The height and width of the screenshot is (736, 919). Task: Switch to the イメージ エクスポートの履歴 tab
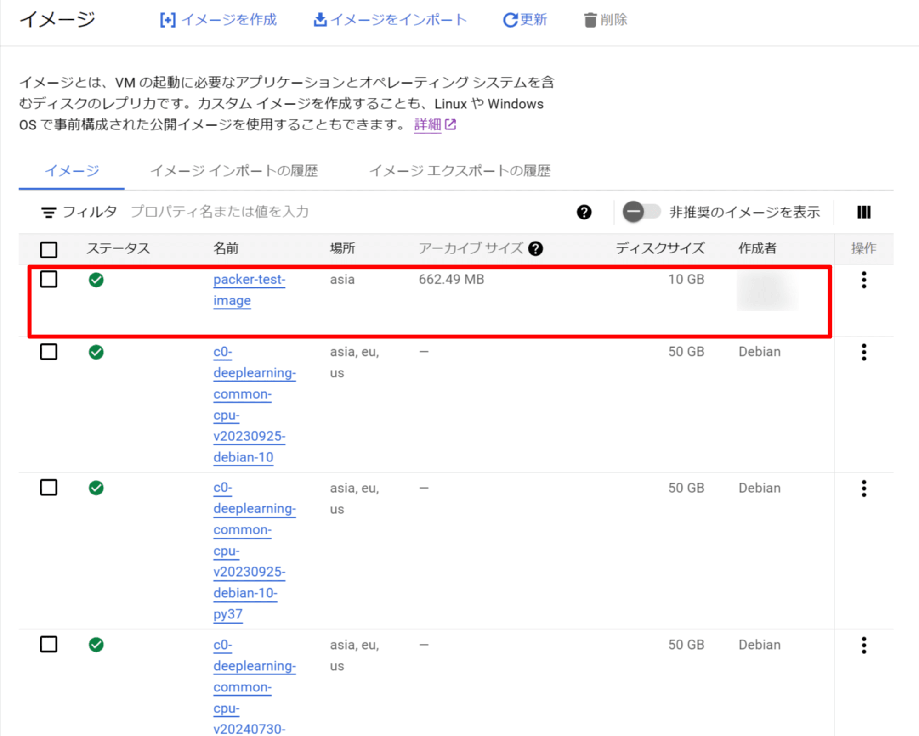point(460,171)
